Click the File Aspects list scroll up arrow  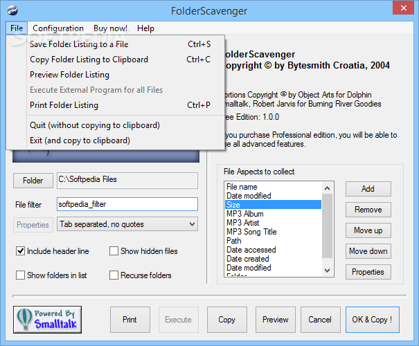click(327, 188)
